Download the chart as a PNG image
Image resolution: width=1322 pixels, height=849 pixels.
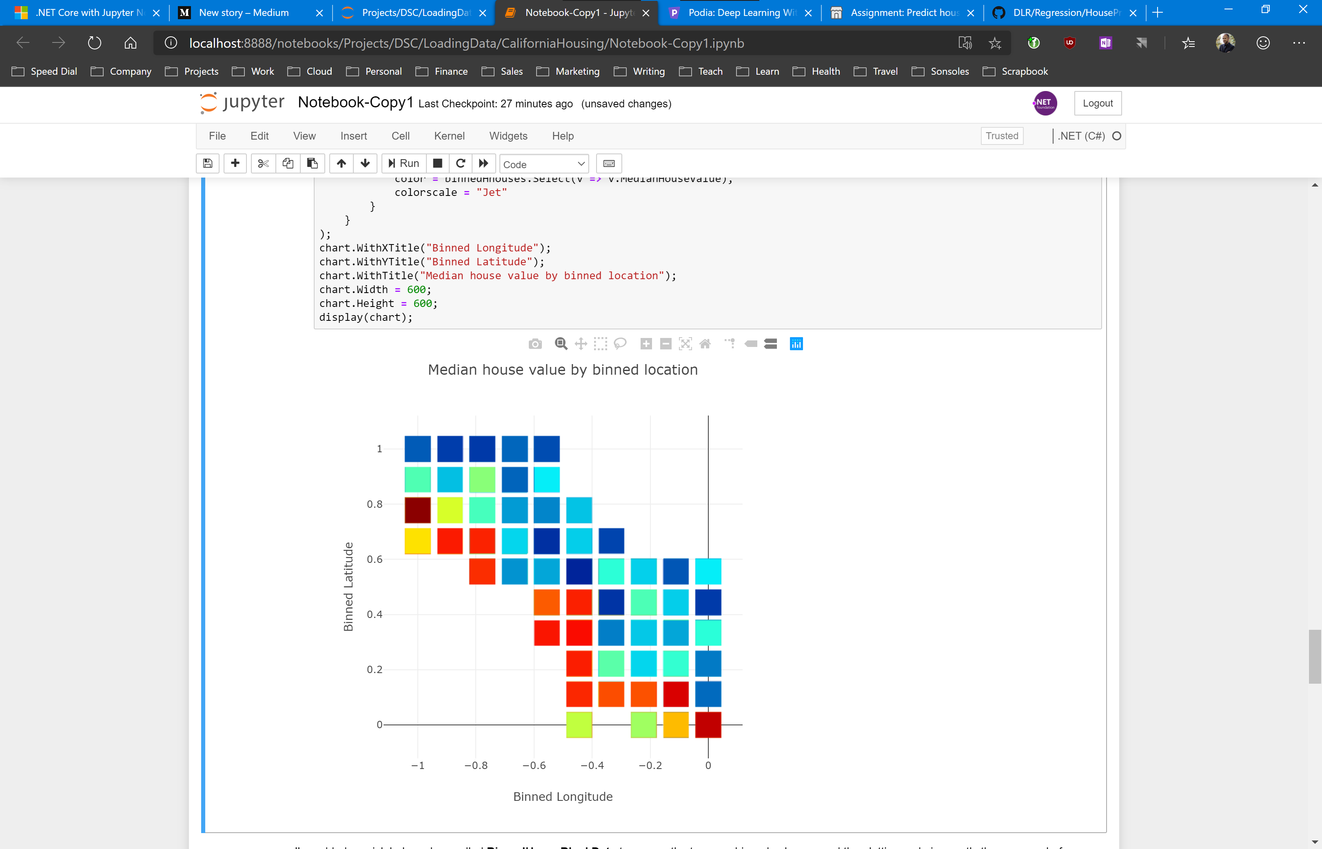[x=535, y=343]
